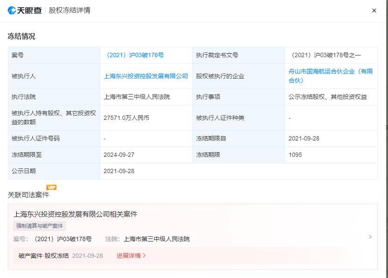Click heading 上海东兴投资控股发展有限公司相关案件
Screen dimensions: 388x278
(x=75, y=214)
